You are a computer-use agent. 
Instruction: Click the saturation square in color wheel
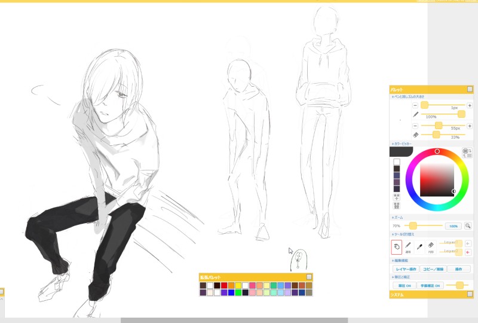437,180
